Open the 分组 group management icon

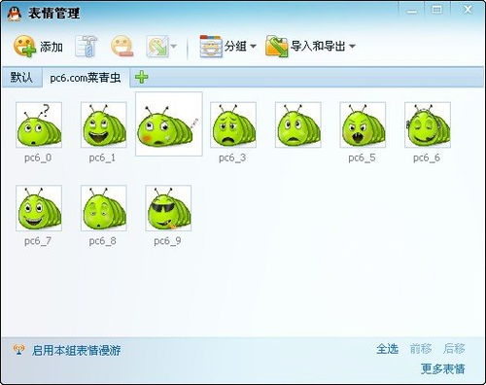(211, 47)
